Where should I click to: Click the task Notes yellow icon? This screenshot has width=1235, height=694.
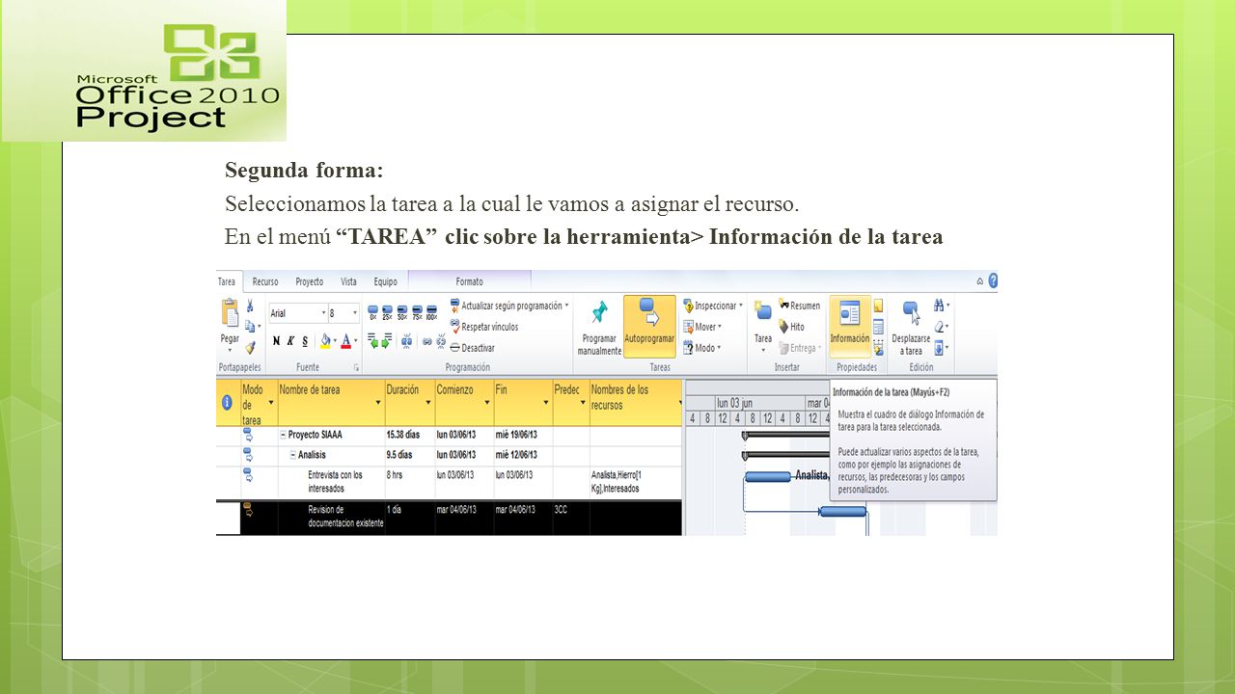click(x=878, y=306)
